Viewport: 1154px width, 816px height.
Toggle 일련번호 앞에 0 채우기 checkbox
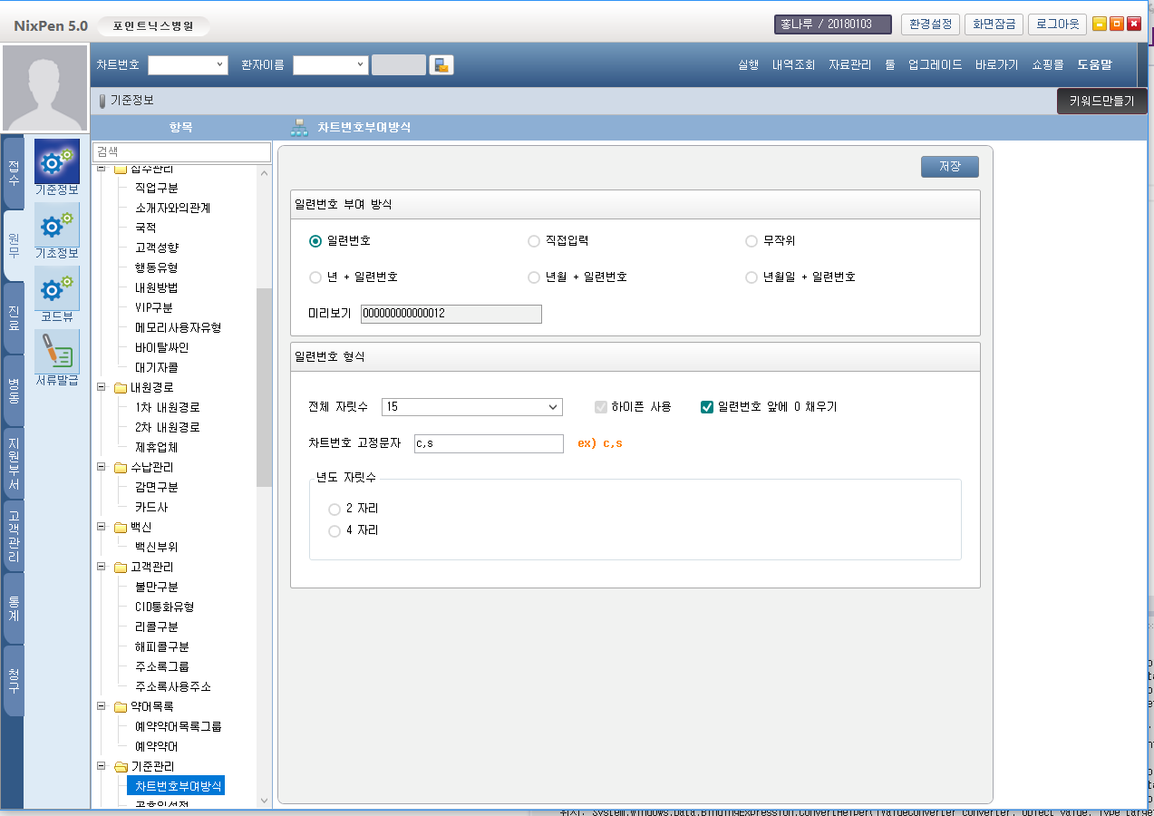coord(708,407)
